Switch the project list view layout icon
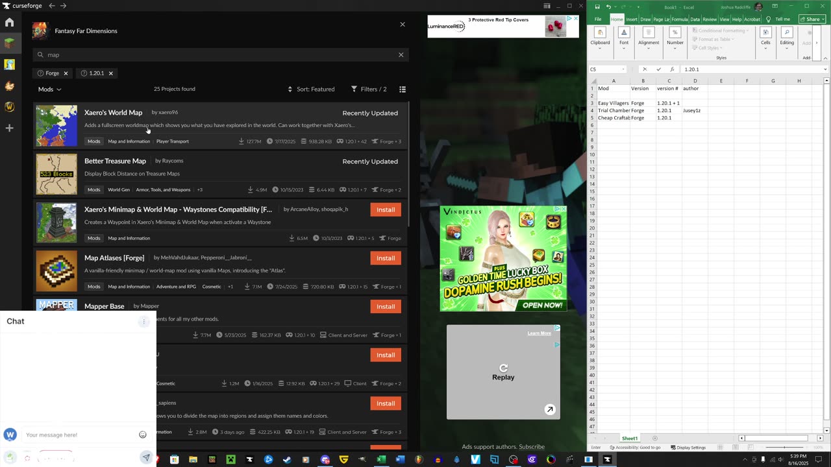Viewport: 831px width, 467px height. tap(403, 89)
